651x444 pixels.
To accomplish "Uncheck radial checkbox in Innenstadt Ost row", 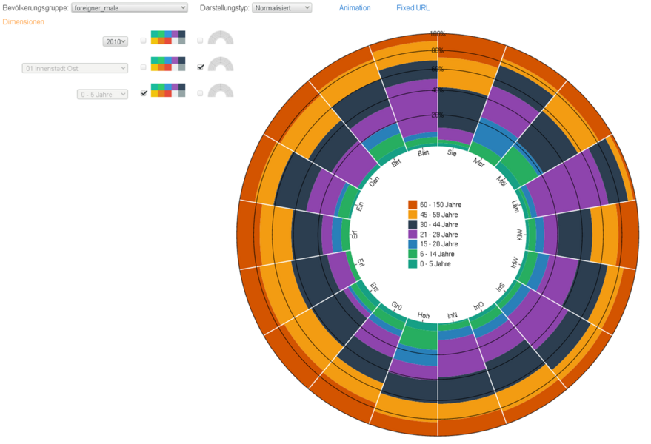I will point(200,67).
